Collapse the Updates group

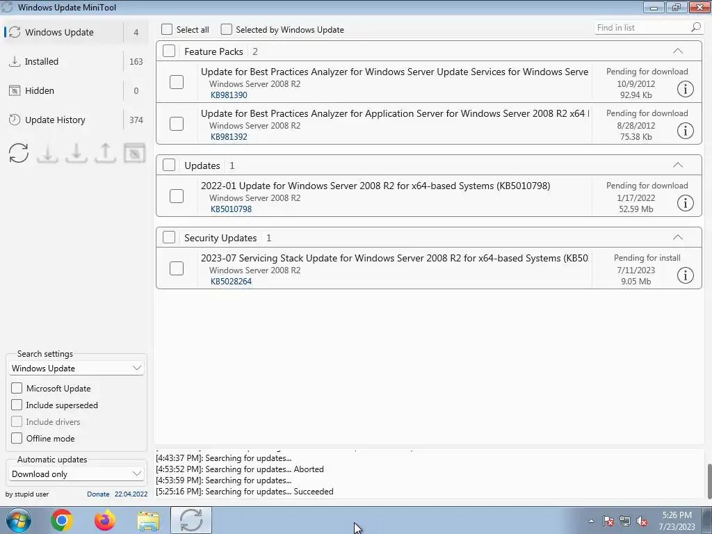(x=677, y=165)
